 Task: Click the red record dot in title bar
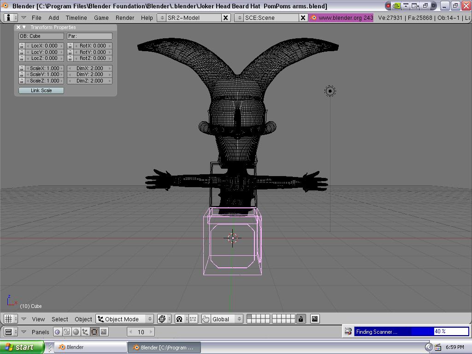tap(388, 6)
